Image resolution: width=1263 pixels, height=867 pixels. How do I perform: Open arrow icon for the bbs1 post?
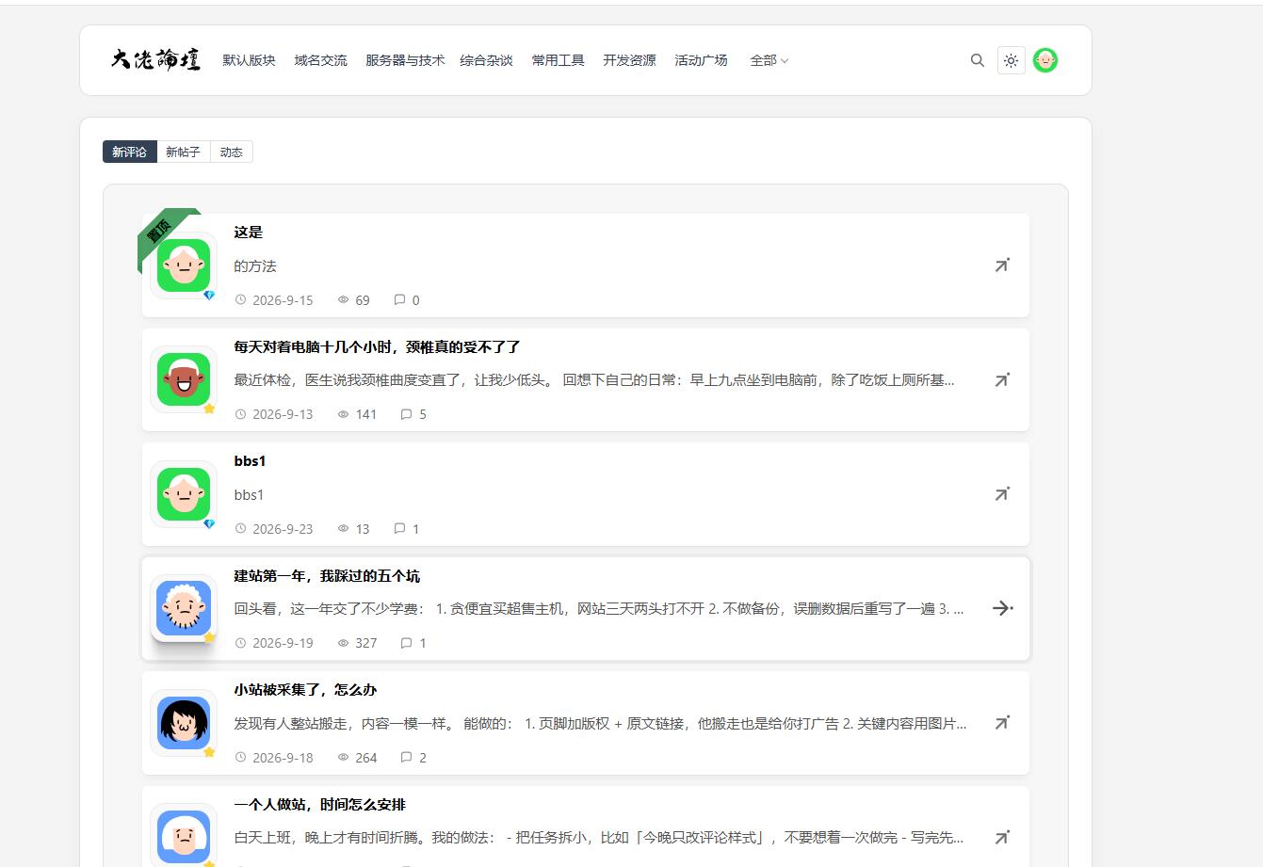click(x=1002, y=494)
